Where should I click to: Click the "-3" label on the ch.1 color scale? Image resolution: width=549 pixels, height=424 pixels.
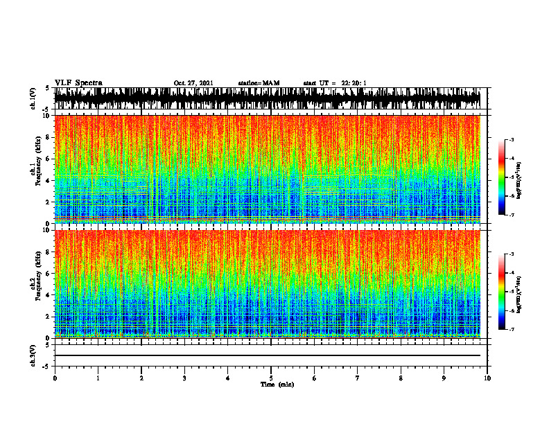[512, 140]
